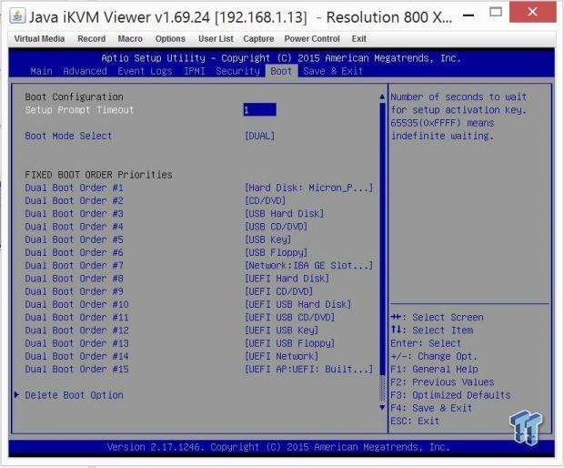
Task: Select the Dual Boot Order #10 label
Action: coord(76,304)
